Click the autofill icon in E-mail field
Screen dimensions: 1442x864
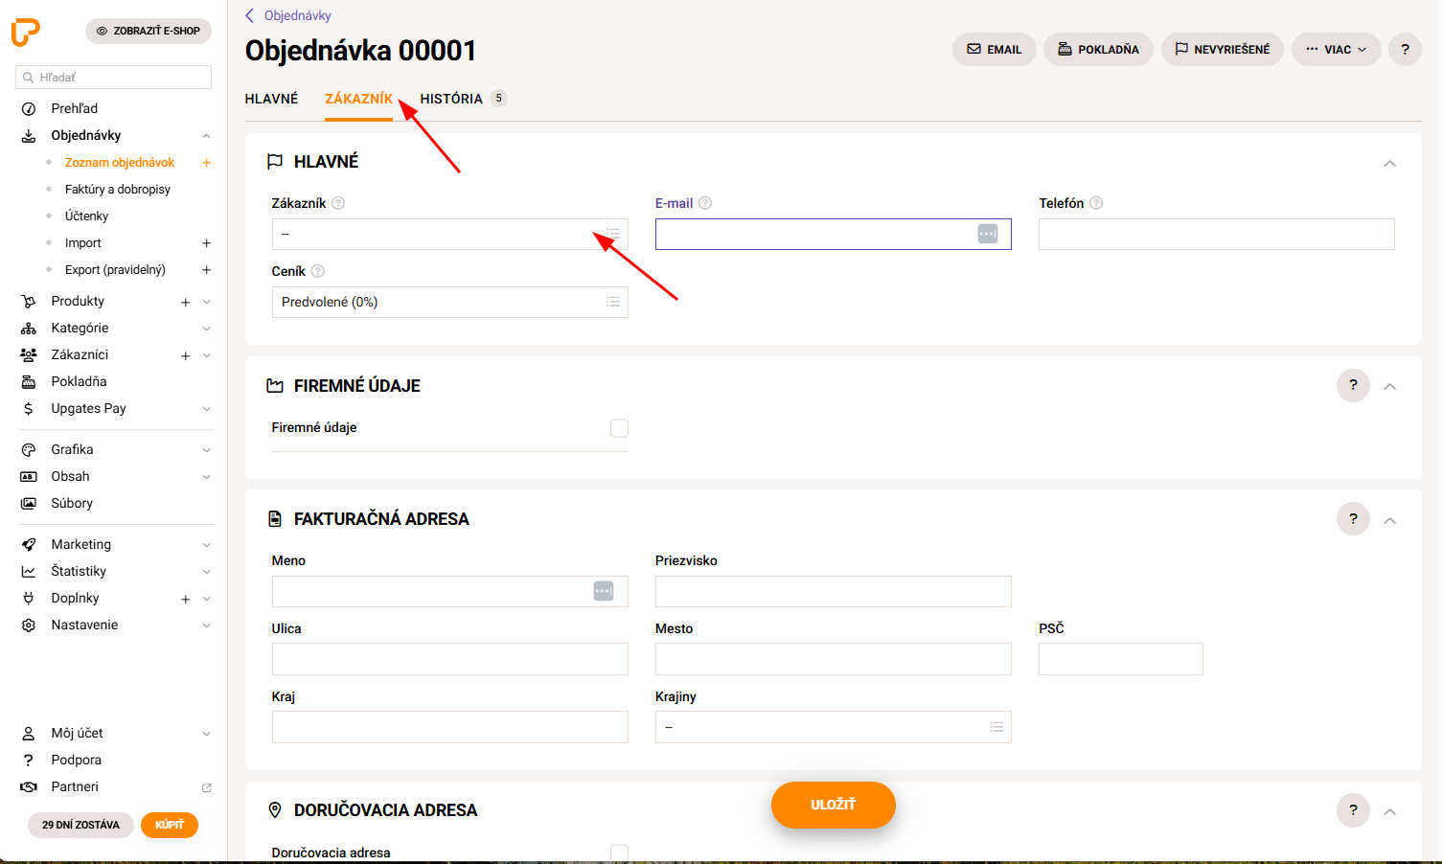988,234
